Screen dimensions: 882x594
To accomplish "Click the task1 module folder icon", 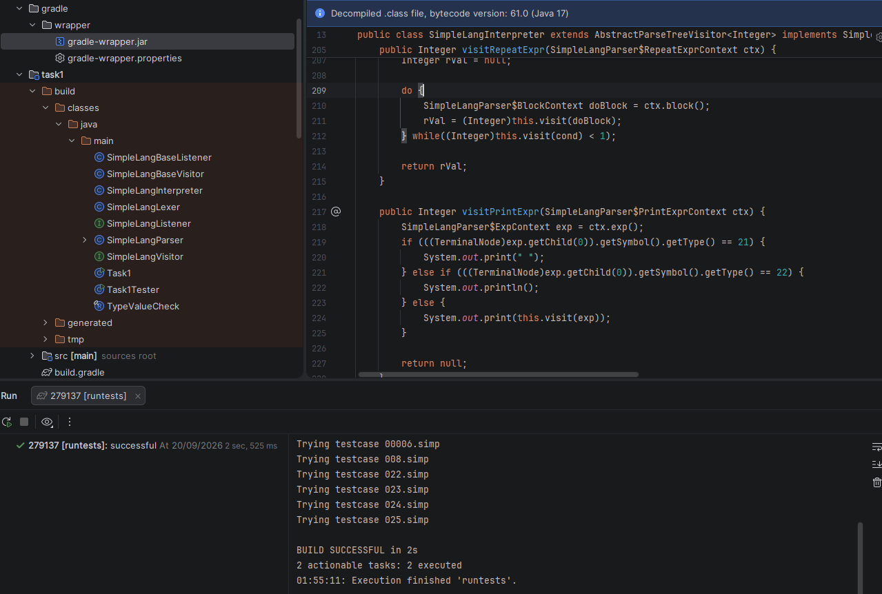I will 34,74.
